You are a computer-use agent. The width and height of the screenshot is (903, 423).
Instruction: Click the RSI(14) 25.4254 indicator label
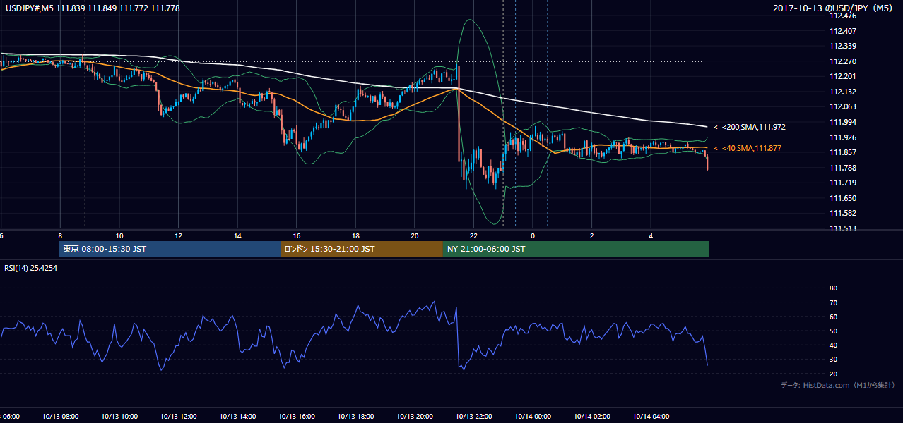click(30, 268)
